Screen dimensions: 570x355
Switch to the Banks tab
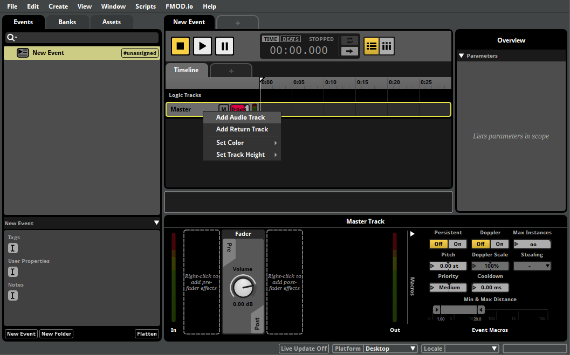(67, 22)
